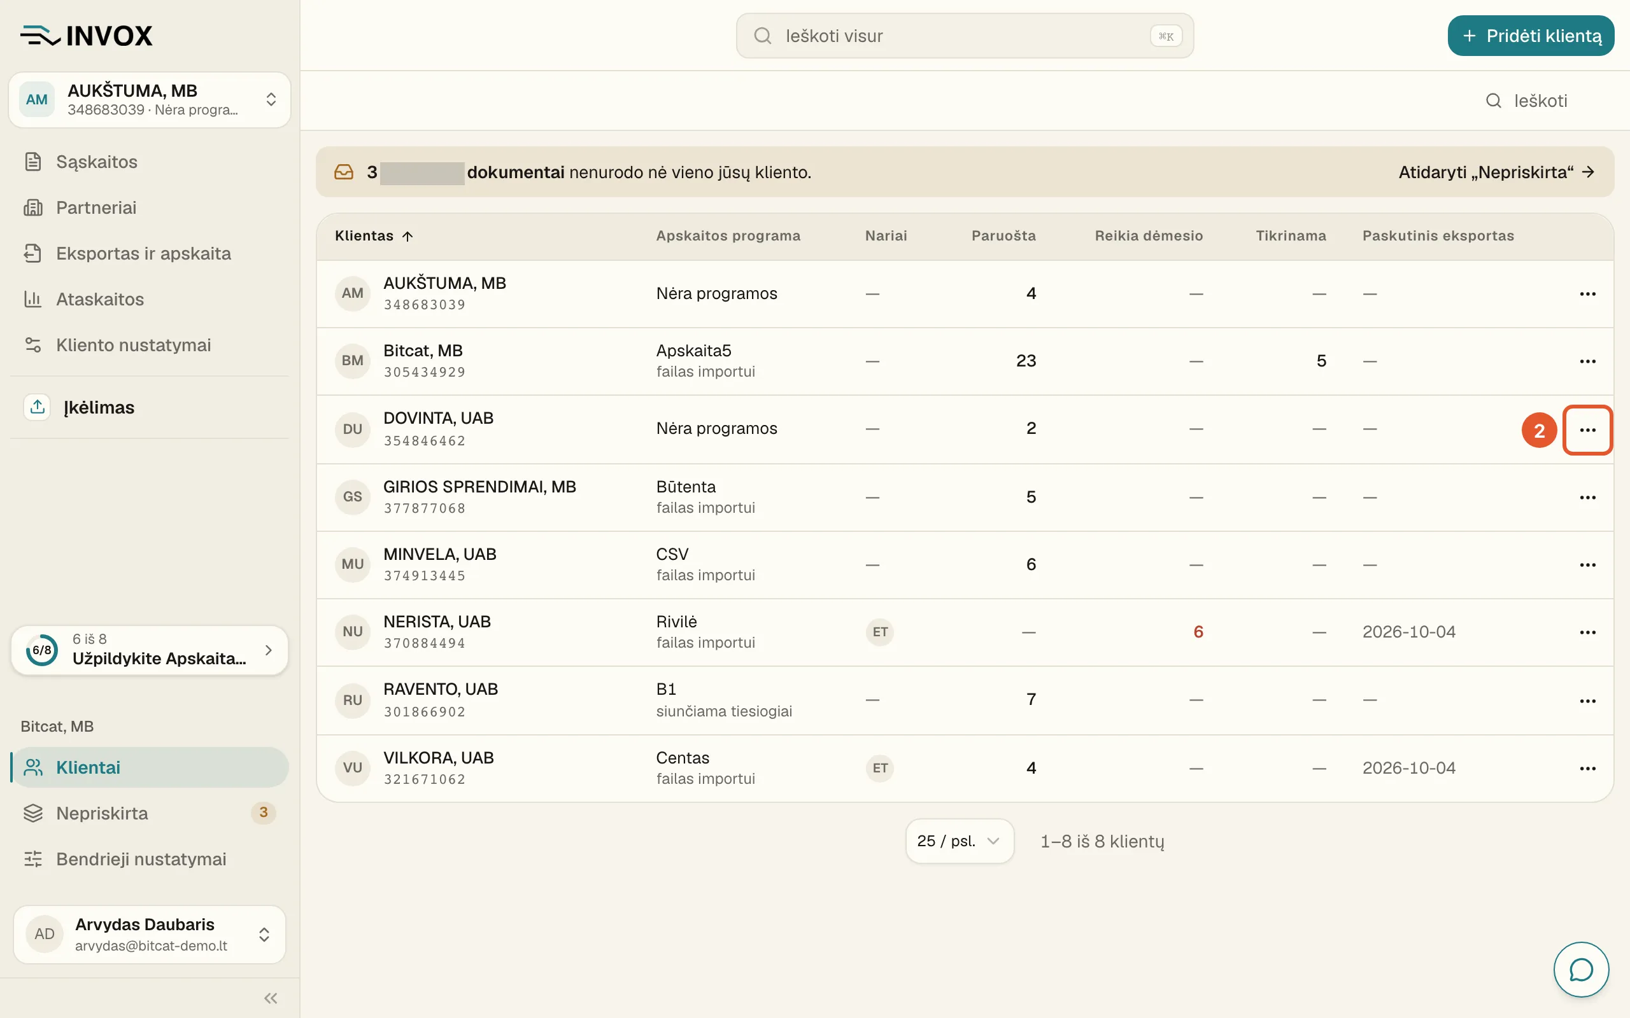
Task: Click the Ieškoti table search field
Action: pos(1540,101)
